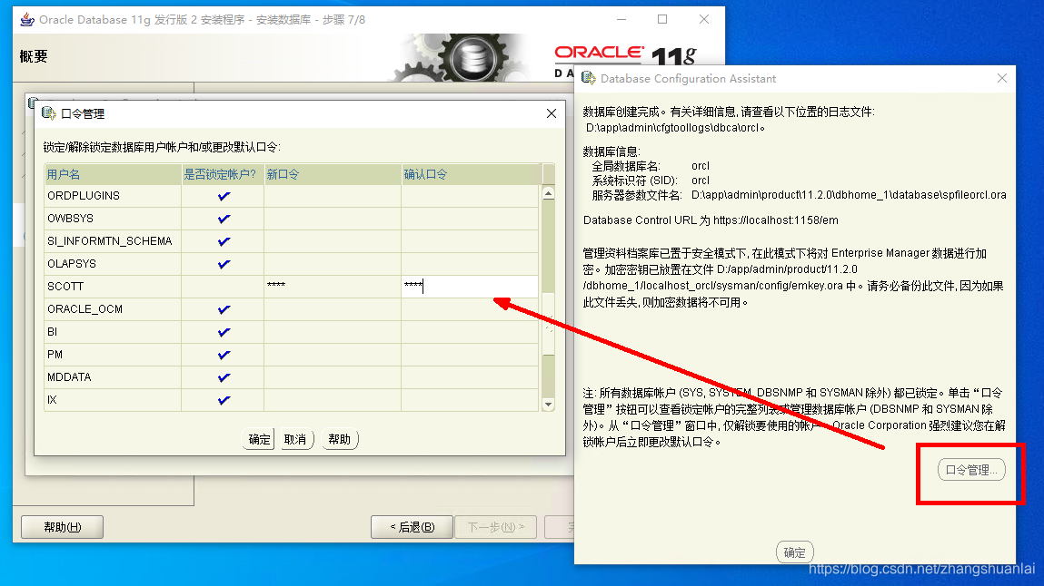Open 口令管理... in Database Configuration Assistant
Viewport: 1044px width, 586px height.
coord(971,470)
